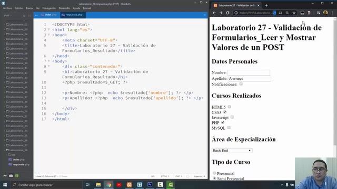This screenshot has width=337, height=189.
Task: Fold the div contenedor block on line 8
Action: 49,66
